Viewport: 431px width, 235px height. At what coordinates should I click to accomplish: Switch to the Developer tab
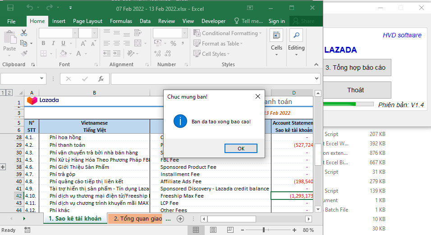213,21
